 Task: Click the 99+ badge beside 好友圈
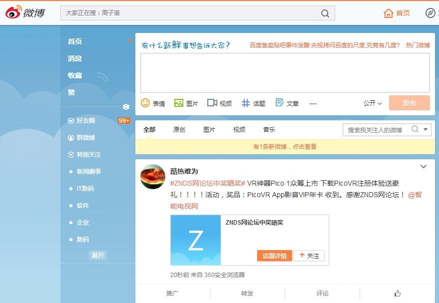124,121
